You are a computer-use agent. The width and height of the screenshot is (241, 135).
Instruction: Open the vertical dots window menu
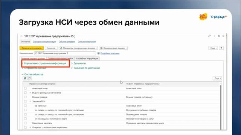click(x=214, y=36)
